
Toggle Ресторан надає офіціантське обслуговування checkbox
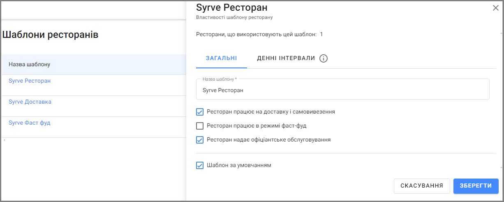click(x=200, y=139)
